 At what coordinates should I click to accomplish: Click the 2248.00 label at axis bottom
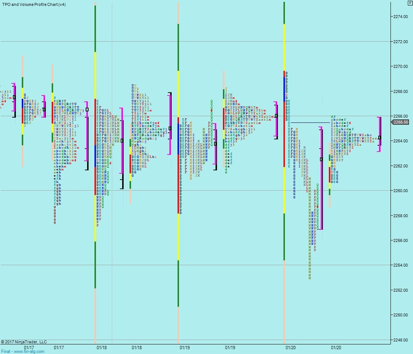click(401, 340)
